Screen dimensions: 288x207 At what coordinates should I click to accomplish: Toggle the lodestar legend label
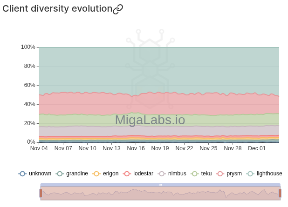pyautogui.click(x=143, y=174)
